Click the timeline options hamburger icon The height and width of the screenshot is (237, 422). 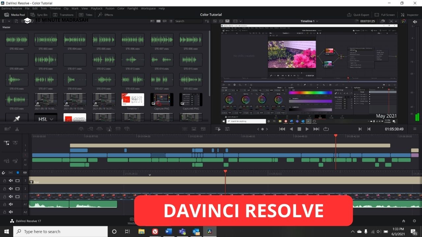tap(415, 129)
